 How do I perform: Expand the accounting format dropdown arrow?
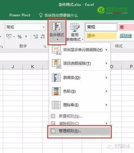click(x=14, y=37)
